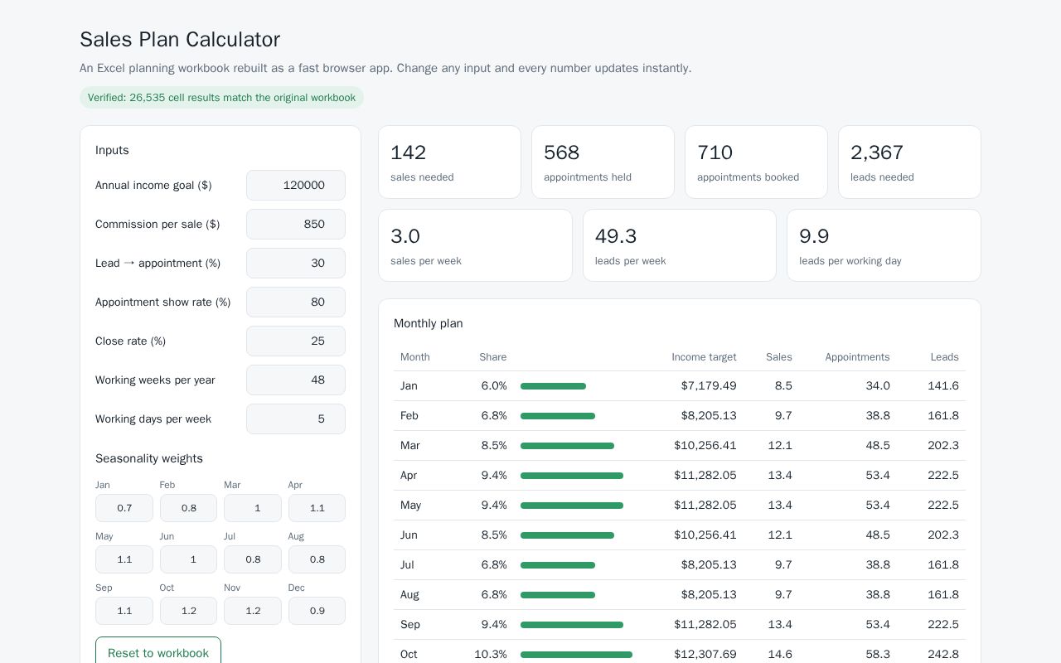Select the Oct seasonality weight box
Viewport: 1061px width, 663px height.
188,611
